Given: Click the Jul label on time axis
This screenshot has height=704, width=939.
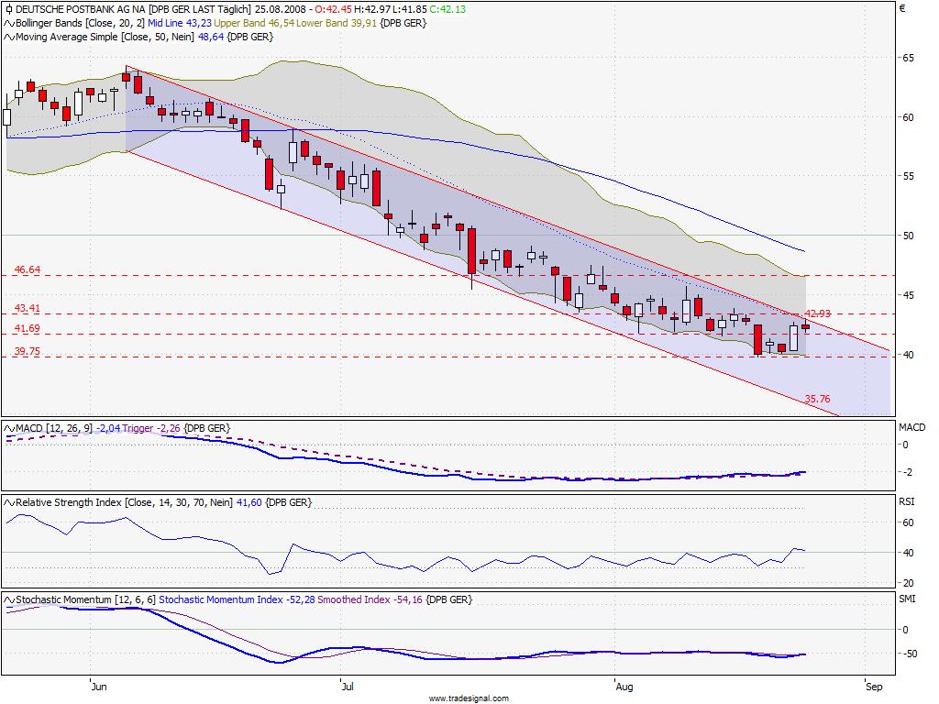Looking at the screenshot, I should pos(348,687).
